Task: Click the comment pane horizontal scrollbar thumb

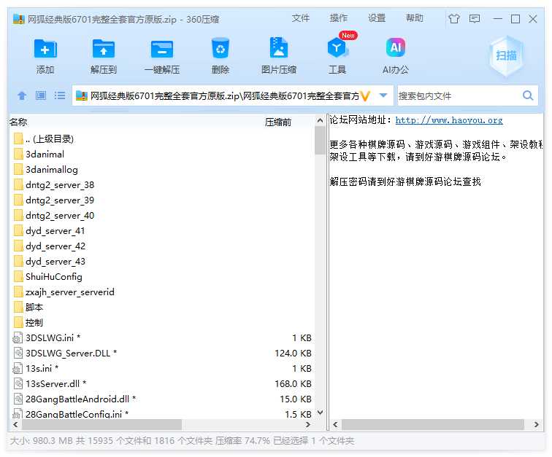Action: [x=433, y=424]
